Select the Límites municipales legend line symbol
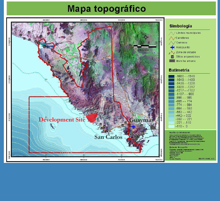 click(x=172, y=33)
